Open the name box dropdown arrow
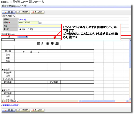135x114 pixels. [x=19, y=37]
